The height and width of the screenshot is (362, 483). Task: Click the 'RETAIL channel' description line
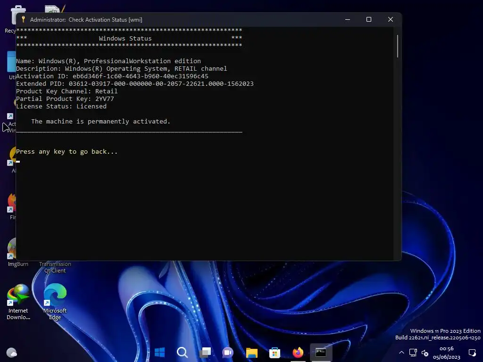pyautogui.click(x=121, y=68)
